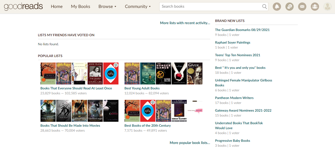
Task: Select the "28,663 books — 70,004 voters" text
Action: (x=63, y=131)
